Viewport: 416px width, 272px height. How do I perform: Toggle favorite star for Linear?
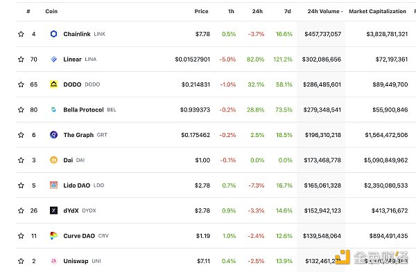[x=21, y=59]
